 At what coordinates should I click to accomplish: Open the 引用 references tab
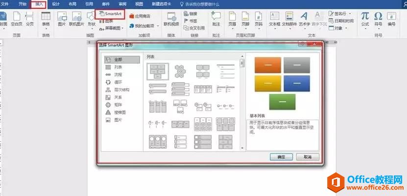click(89, 4)
